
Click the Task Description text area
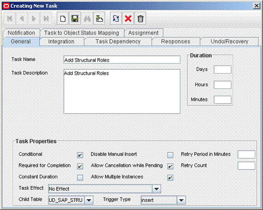click(x=122, y=92)
